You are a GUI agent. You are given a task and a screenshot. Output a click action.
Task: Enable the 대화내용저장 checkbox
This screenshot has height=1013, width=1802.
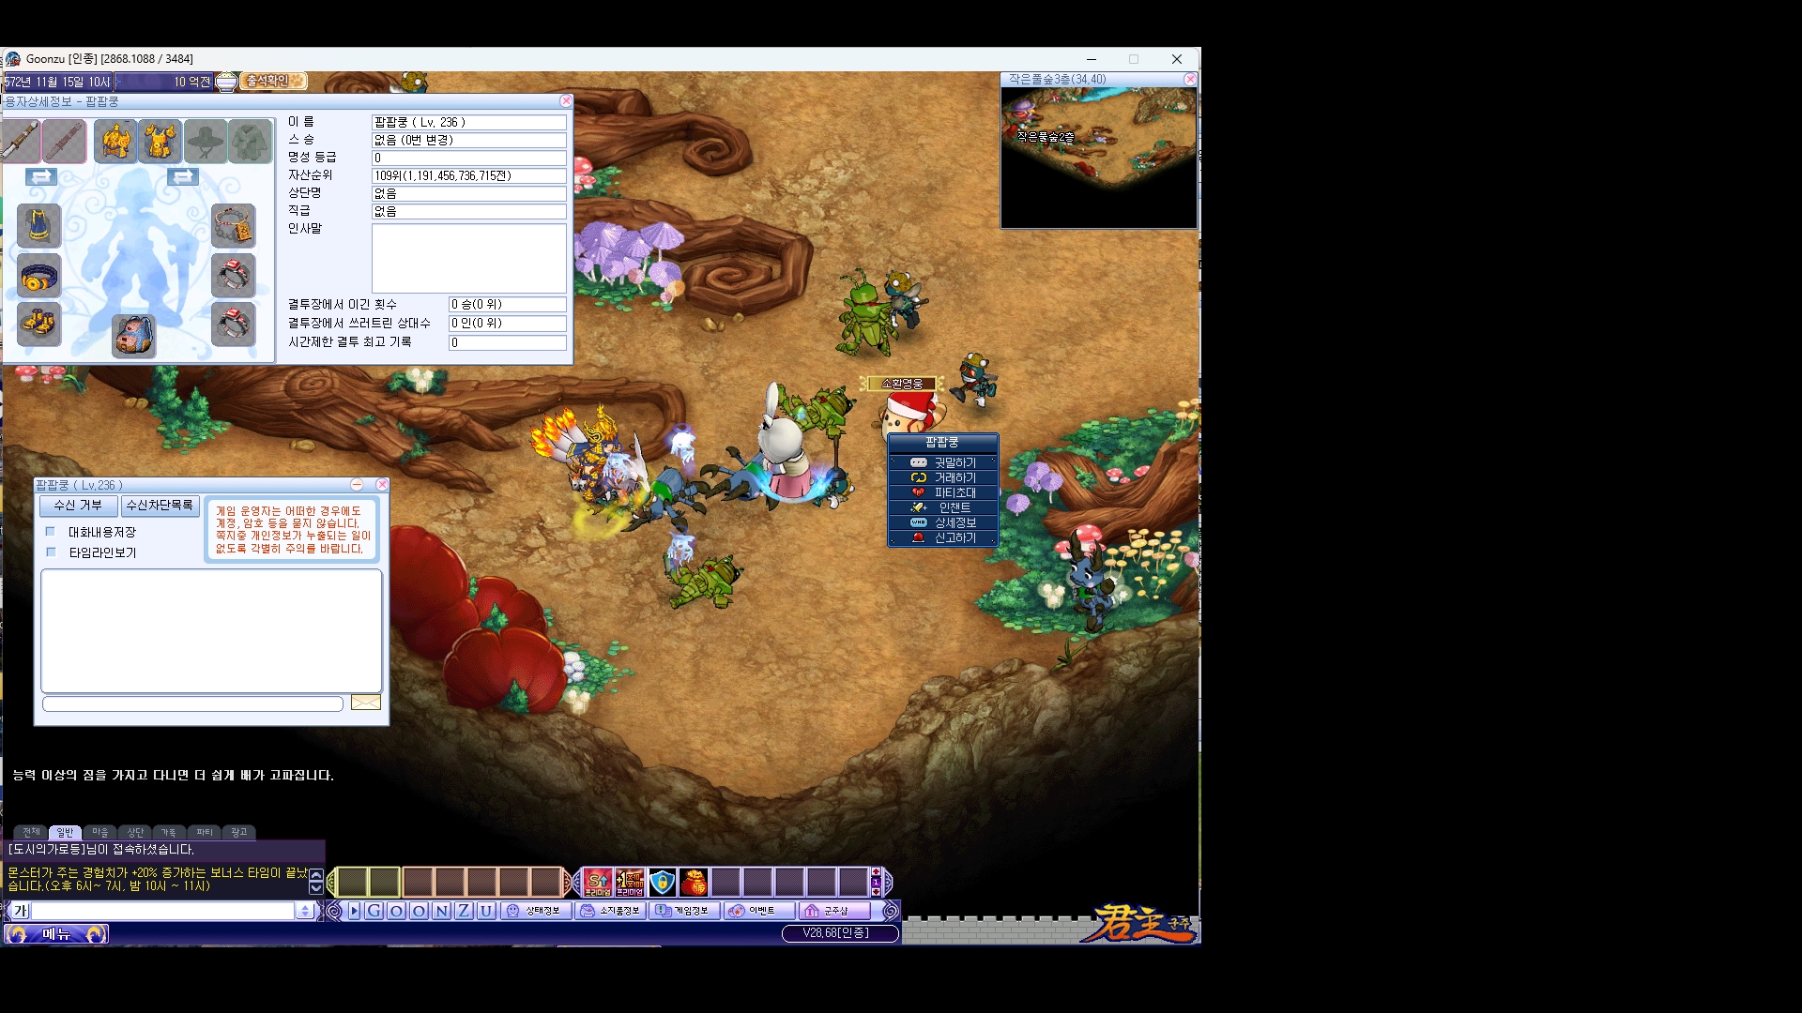51,532
